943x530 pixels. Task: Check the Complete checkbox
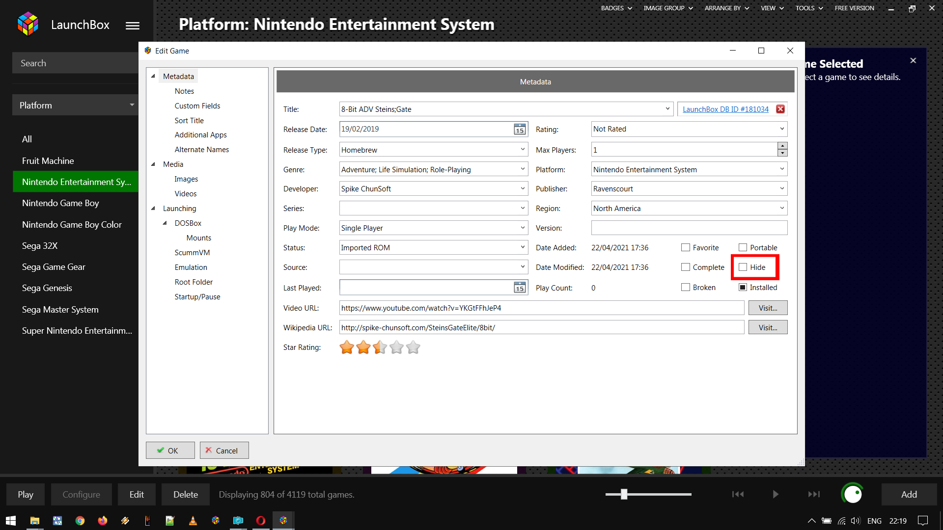pyautogui.click(x=686, y=267)
